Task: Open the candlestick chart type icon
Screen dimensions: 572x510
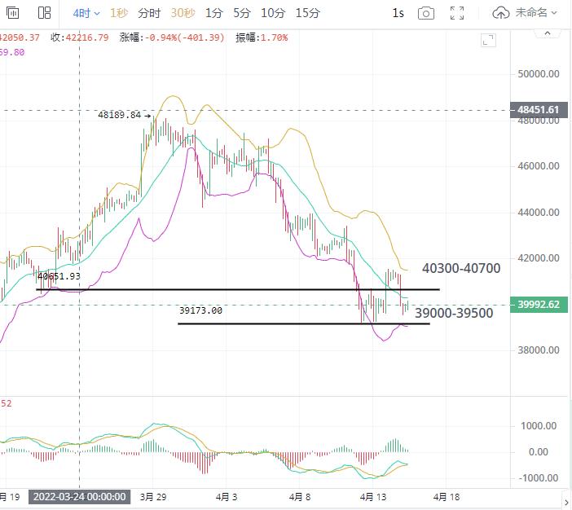Action: pos(14,13)
